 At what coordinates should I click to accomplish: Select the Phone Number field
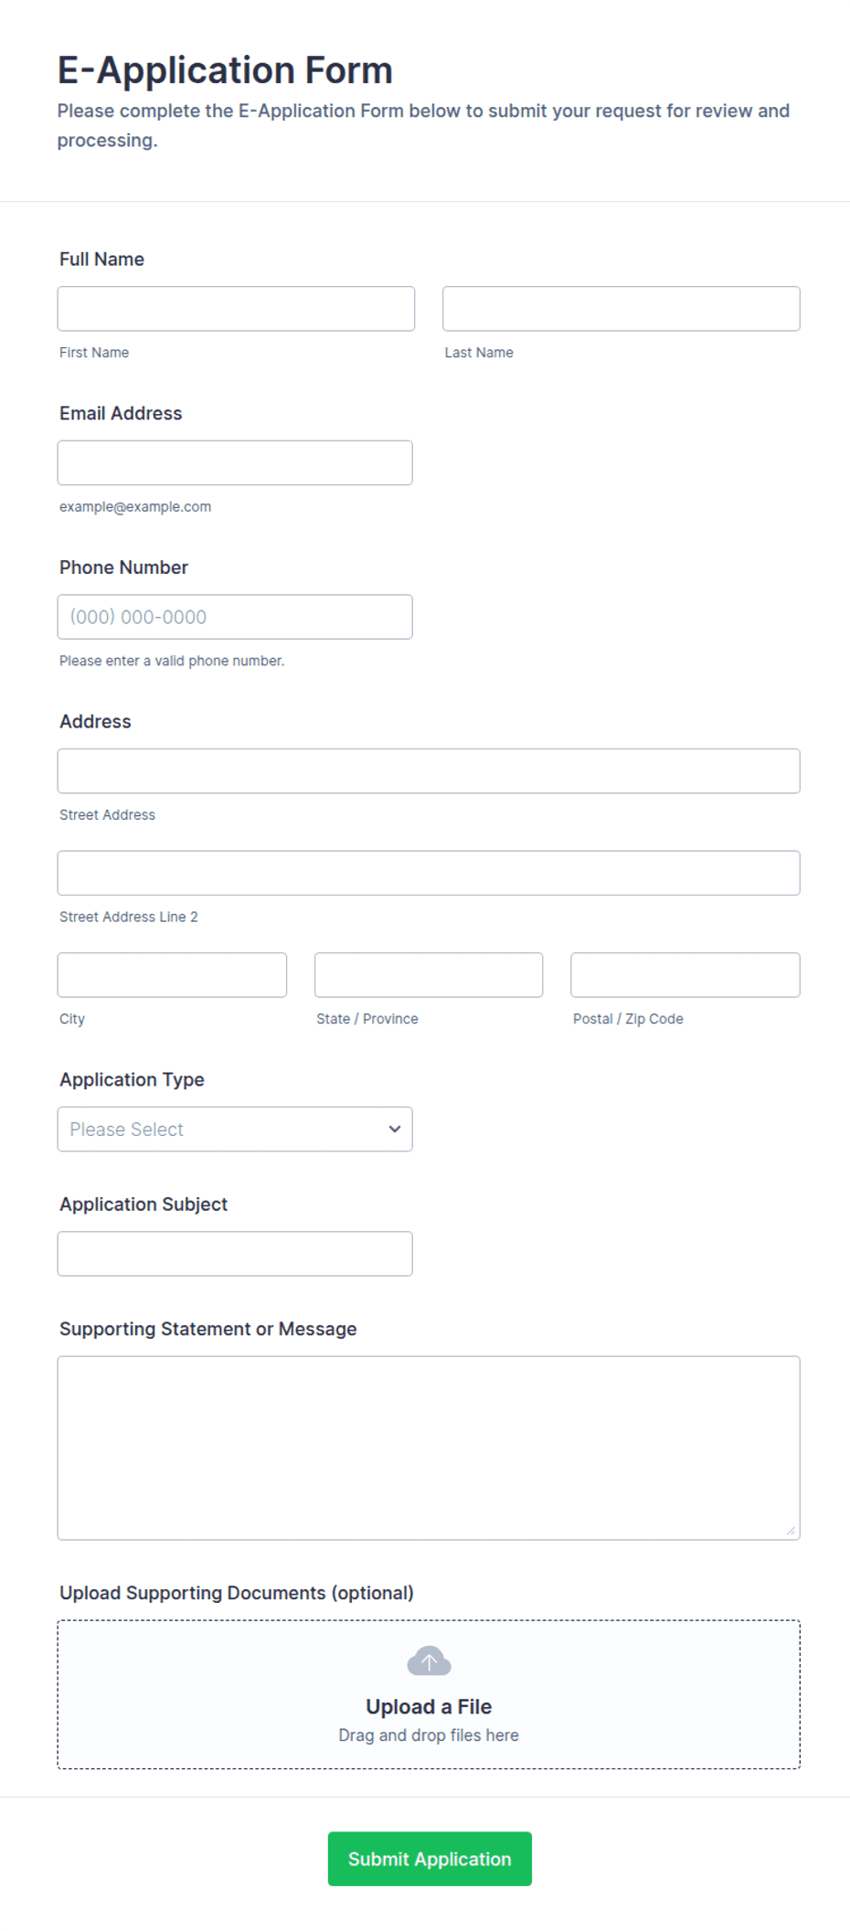(235, 617)
